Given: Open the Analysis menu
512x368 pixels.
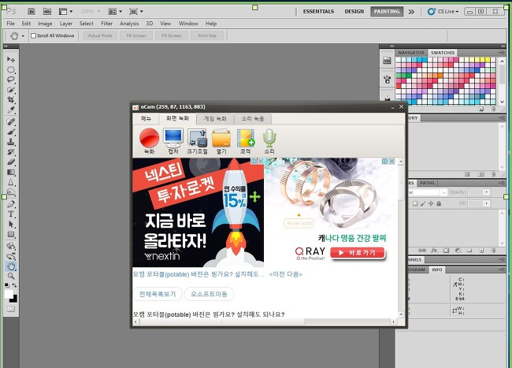Looking at the screenshot, I should point(129,24).
